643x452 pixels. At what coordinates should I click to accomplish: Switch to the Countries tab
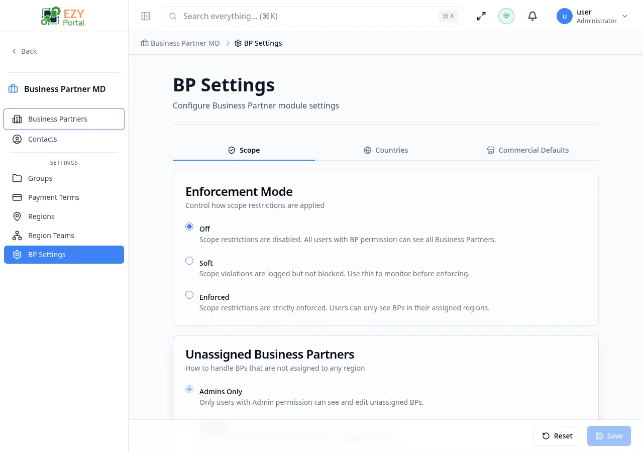[x=386, y=150]
